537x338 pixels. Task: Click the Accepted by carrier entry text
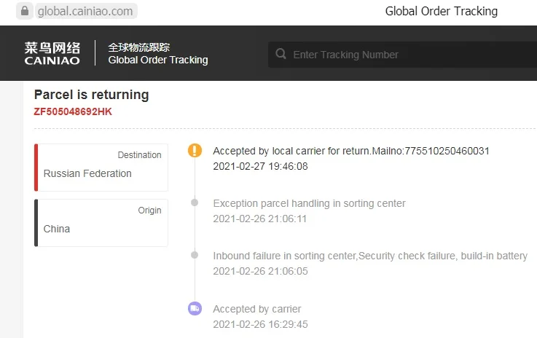click(256, 309)
